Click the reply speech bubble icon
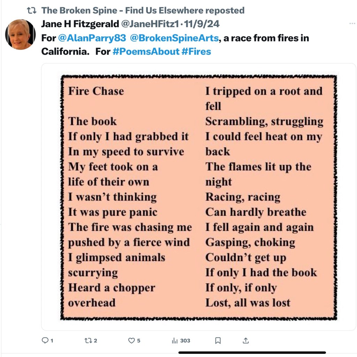357x357 pixels. pos(45,340)
